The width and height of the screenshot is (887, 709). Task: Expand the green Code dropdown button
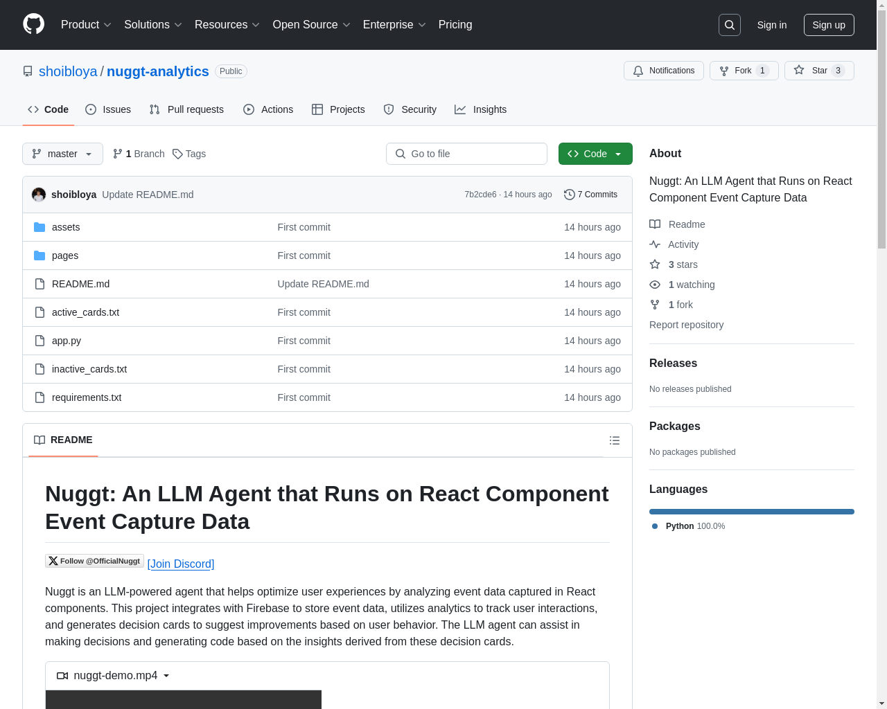595,154
